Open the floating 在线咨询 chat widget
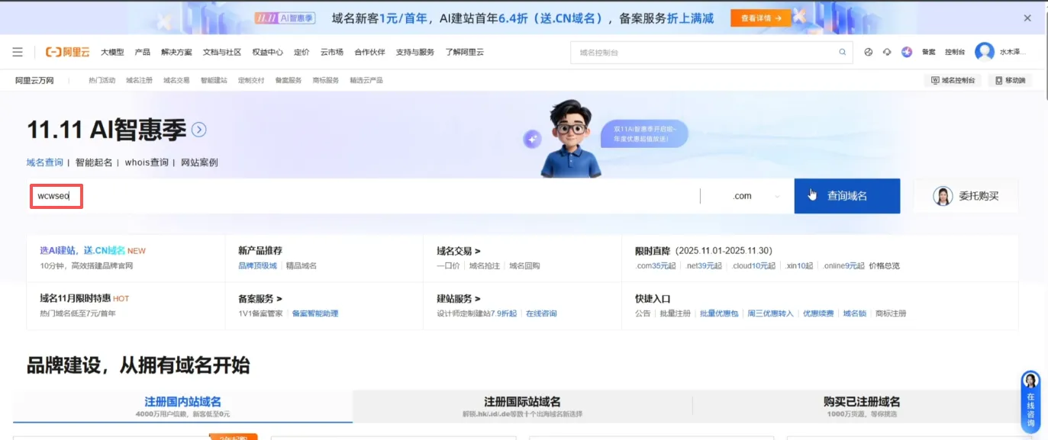 [x=1030, y=401]
